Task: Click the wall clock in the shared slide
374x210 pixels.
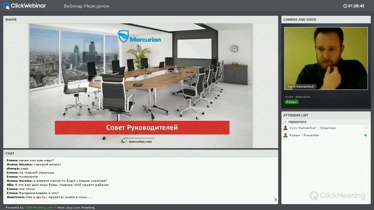Action: coord(234,48)
